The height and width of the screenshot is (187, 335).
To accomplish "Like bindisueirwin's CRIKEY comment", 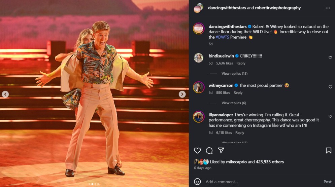I will [330, 58].
